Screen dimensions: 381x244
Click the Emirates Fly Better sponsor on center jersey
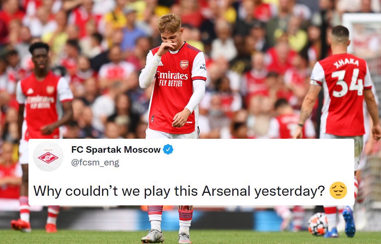pyautogui.click(x=172, y=79)
